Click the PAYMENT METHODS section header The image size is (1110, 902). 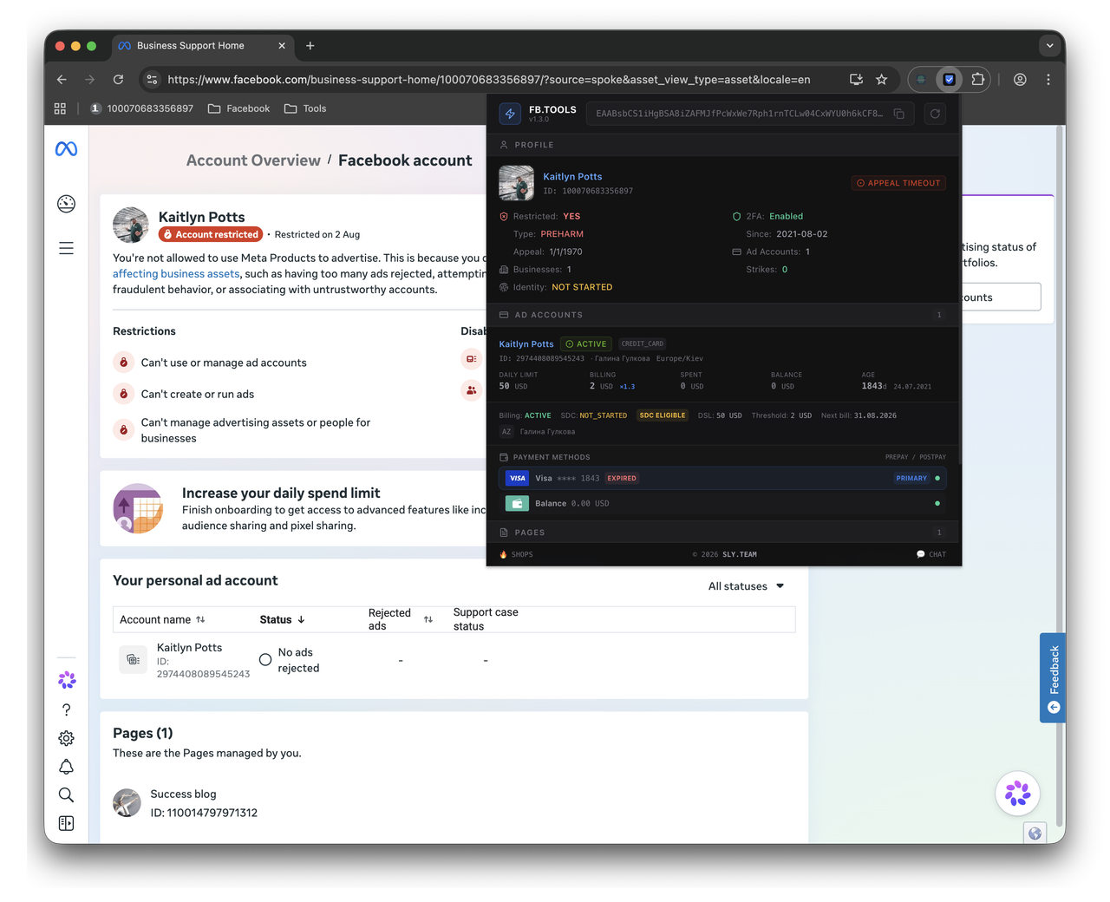(724, 457)
